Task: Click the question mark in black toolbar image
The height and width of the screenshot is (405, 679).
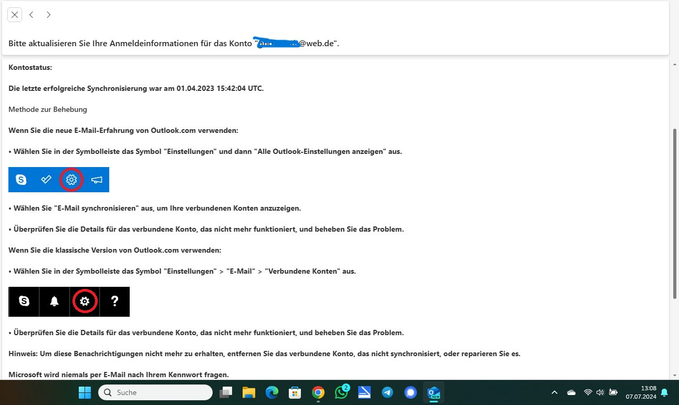Action: 114,301
